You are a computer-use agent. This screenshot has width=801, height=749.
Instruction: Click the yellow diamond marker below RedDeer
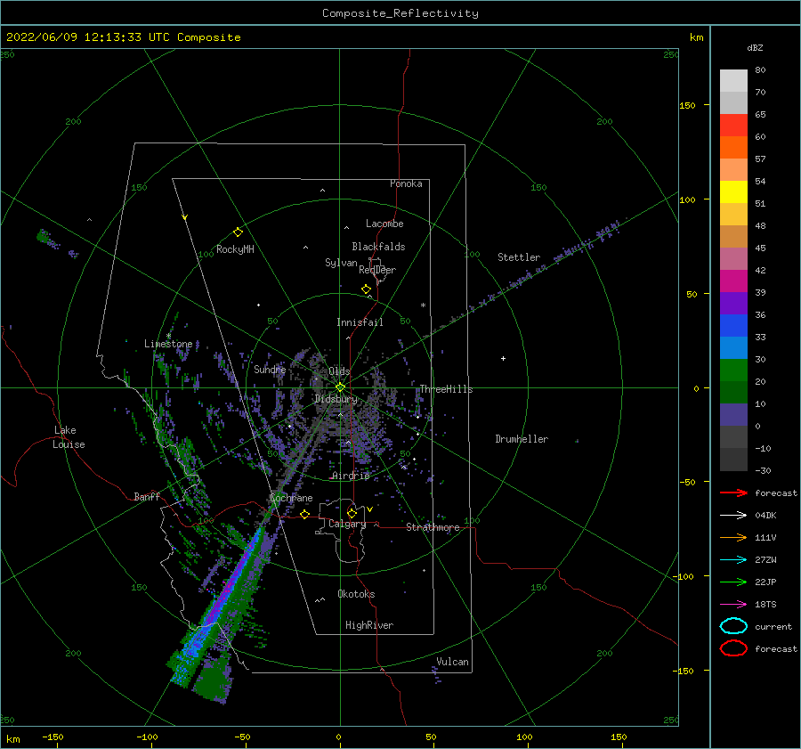[x=366, y=289]
